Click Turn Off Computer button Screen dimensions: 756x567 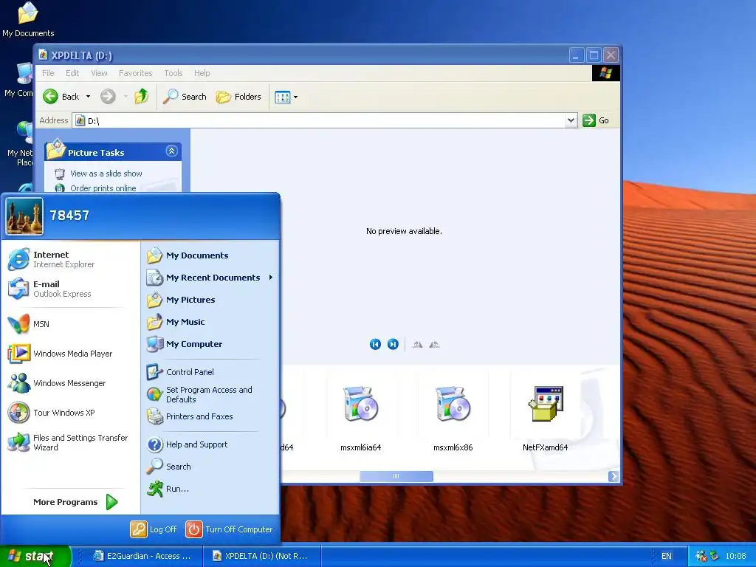230,529
